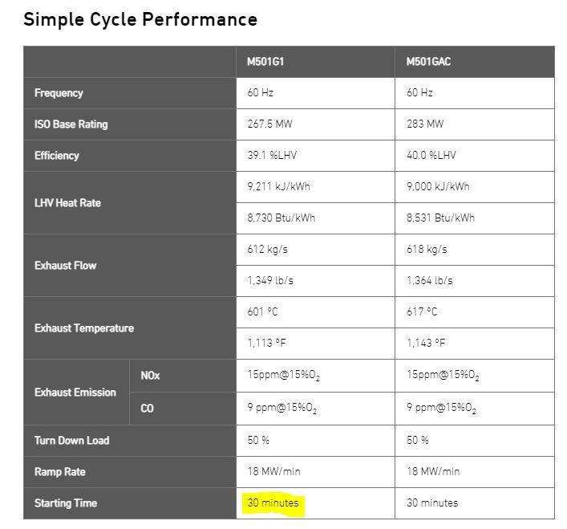Select the M501G1 column header
This screenshot has width=567, height=529.
(315, 62)
